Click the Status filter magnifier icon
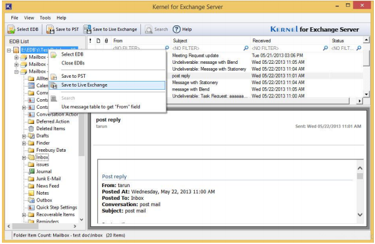Screen dimensions: 375x244 (359, 48)
